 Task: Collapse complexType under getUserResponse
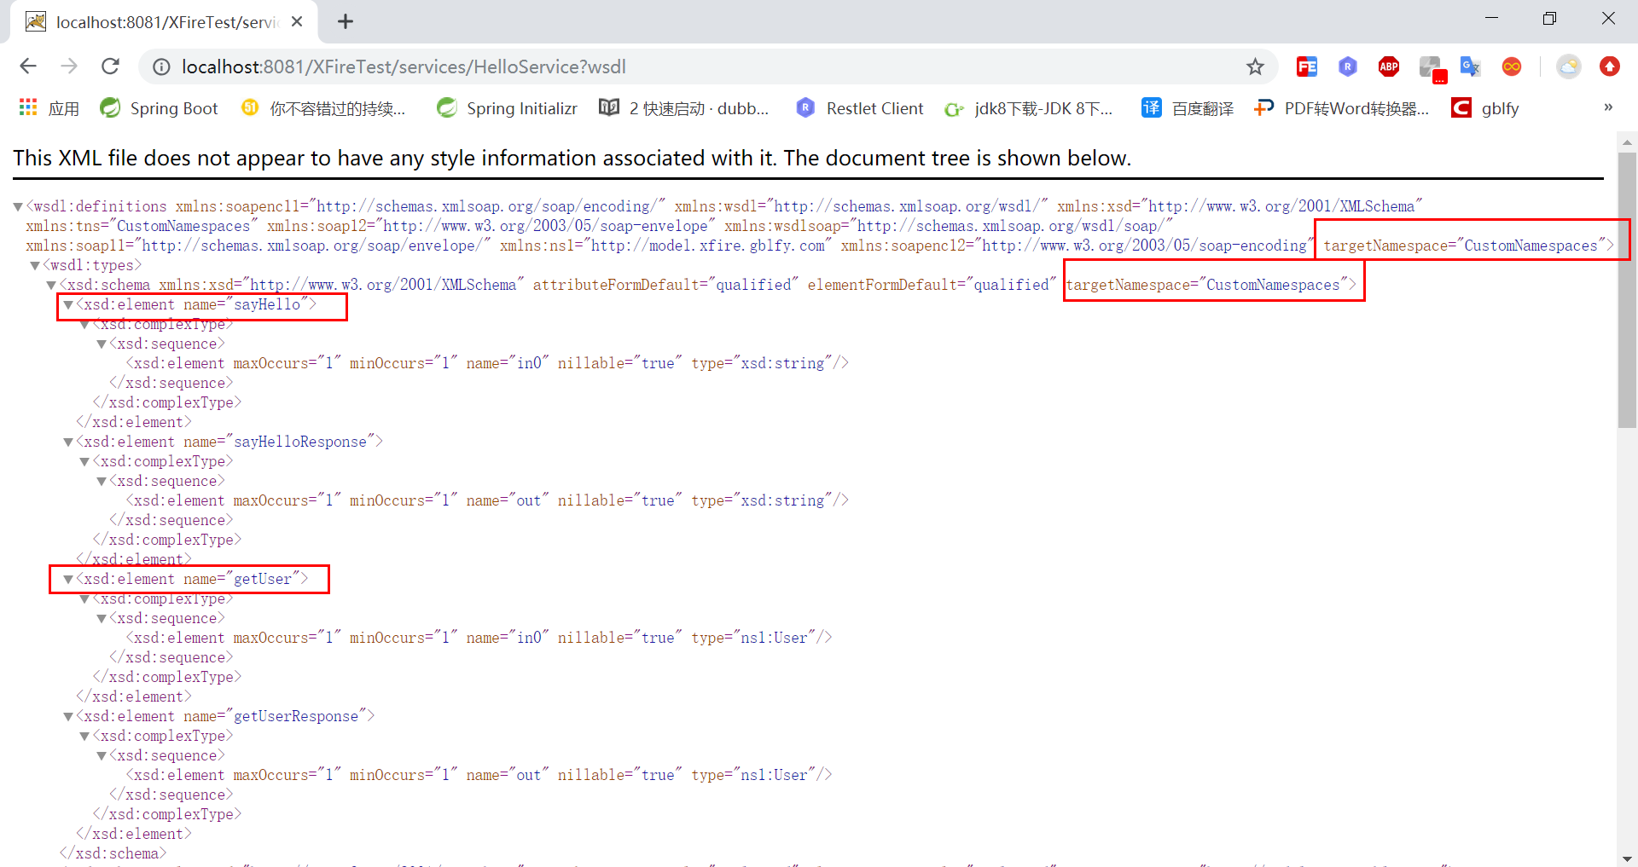tap(84, 737)
